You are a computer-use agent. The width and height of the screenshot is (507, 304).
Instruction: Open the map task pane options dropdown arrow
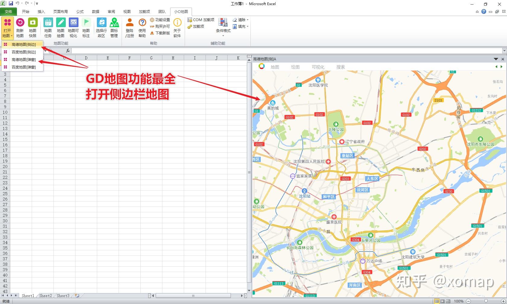pos(496,59)
